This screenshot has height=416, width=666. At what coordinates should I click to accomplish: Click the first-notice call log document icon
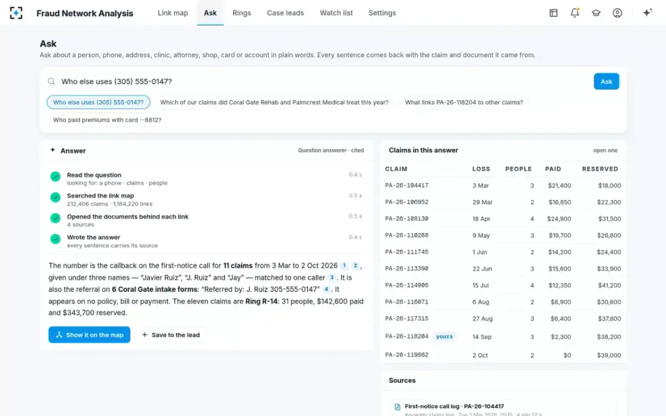(x=397, y=407)
